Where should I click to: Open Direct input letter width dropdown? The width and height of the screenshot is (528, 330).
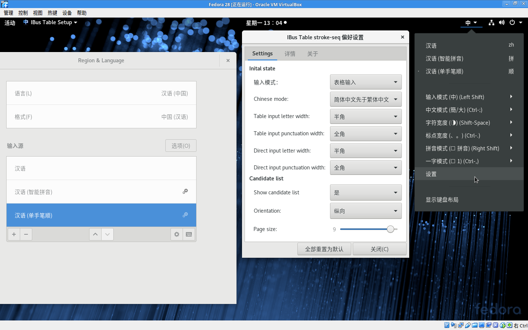(x=366, y=151)
